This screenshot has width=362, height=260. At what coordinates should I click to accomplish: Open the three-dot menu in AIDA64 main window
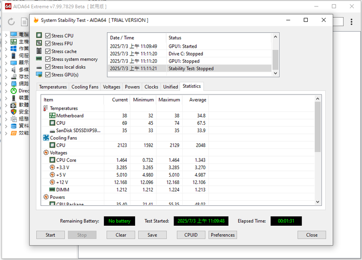[x=351, y=22]
